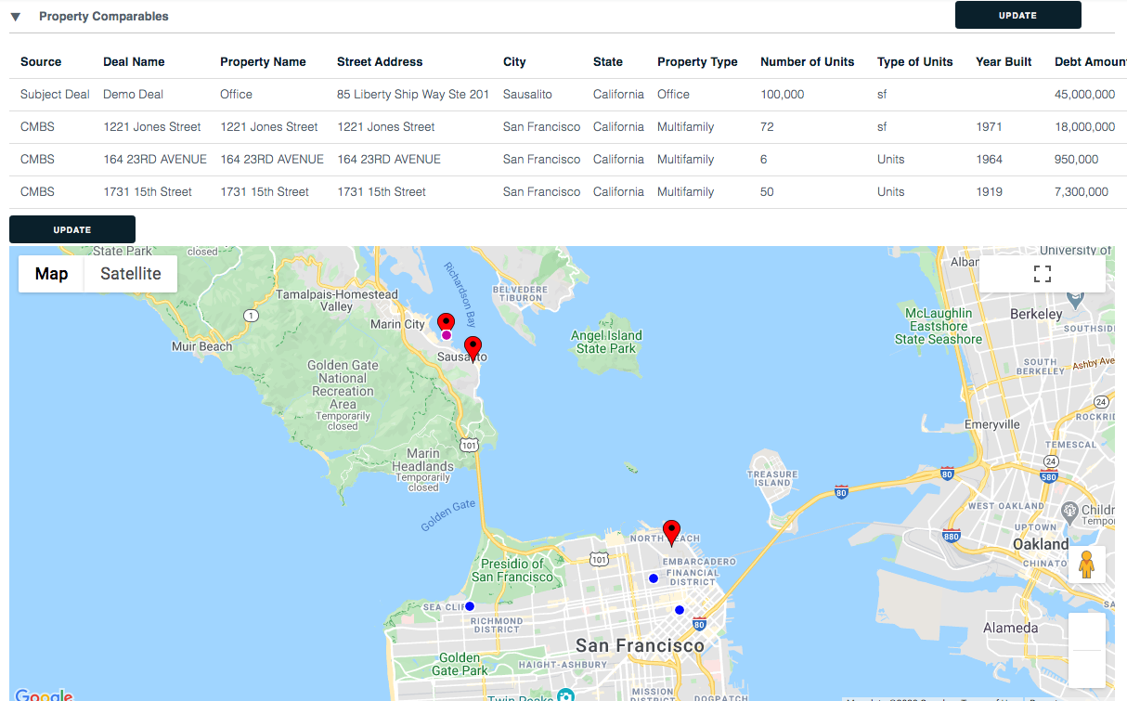Click the Deal Name column header

(134, 62)
